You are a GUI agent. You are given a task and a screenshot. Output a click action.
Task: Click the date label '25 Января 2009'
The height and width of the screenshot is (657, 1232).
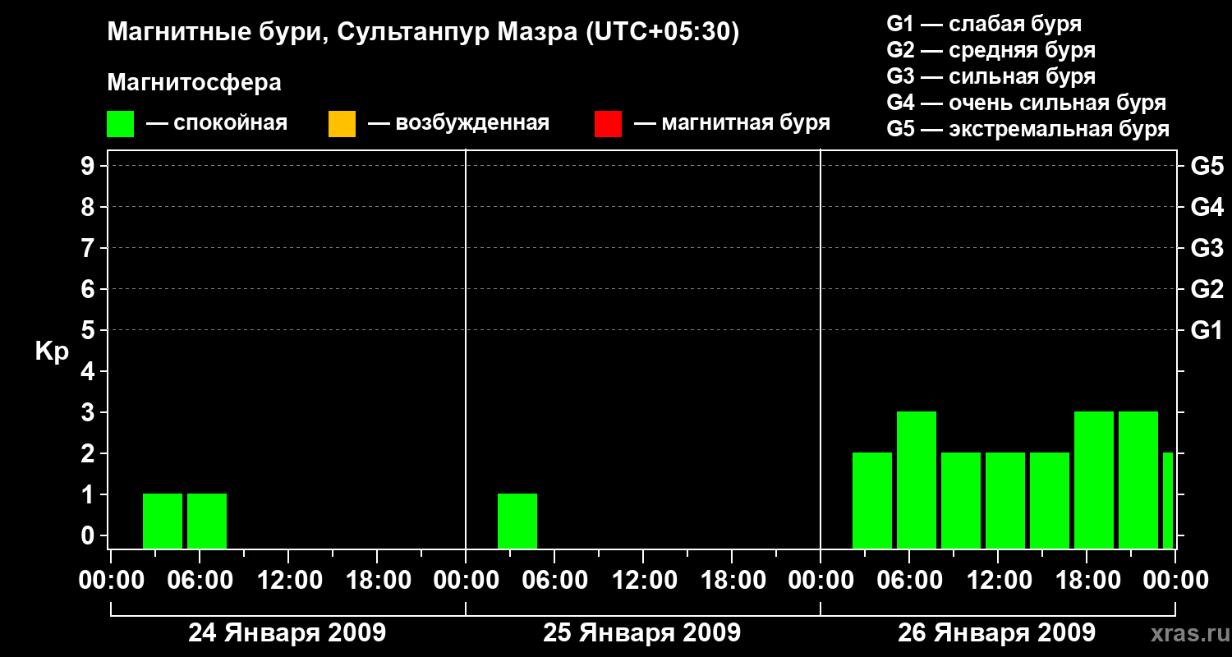641,632
